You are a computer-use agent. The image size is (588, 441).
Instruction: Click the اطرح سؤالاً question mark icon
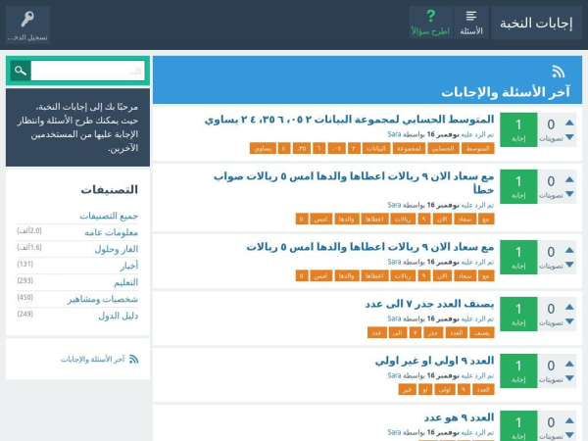click(429, 17)
